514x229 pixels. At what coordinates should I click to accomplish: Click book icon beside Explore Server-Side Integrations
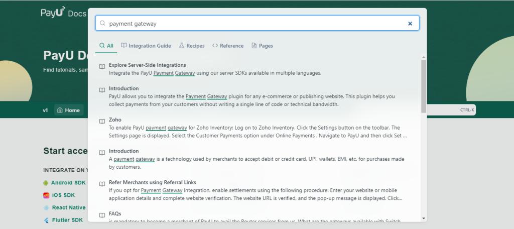pos(102,67)
